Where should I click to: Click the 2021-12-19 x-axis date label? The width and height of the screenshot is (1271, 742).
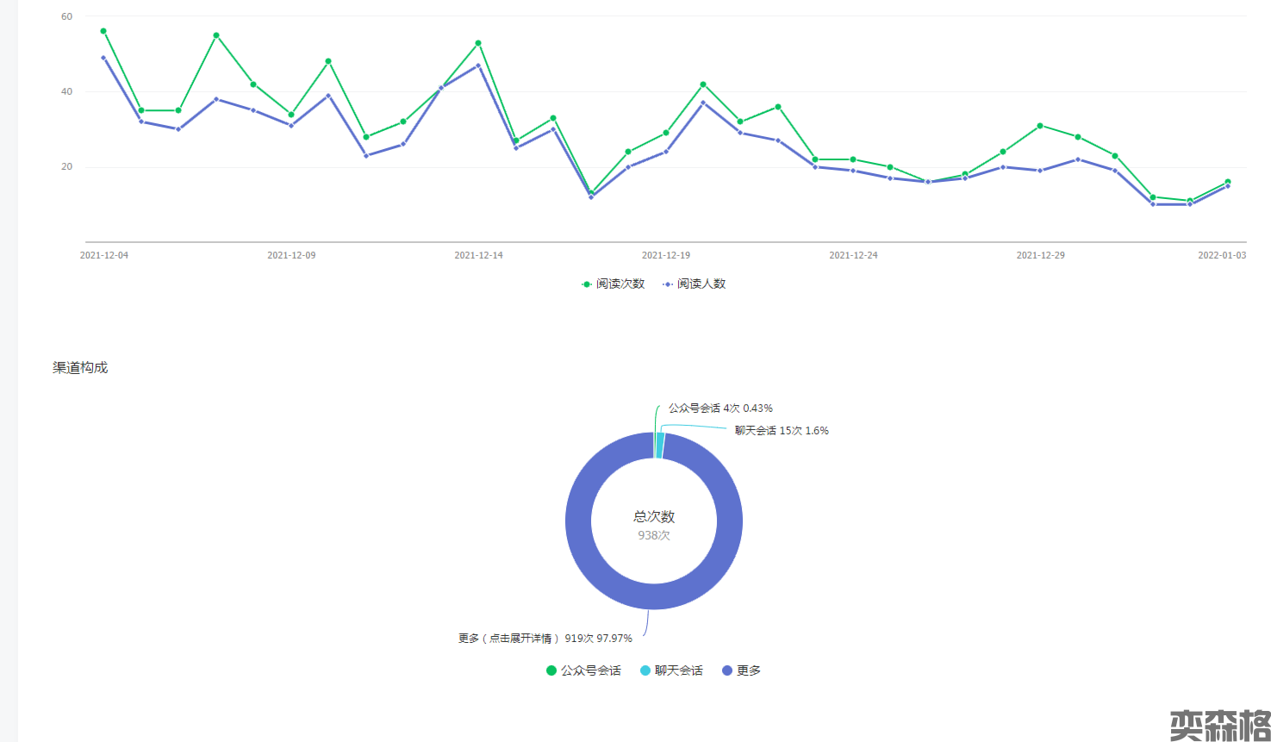click(666, 255)
